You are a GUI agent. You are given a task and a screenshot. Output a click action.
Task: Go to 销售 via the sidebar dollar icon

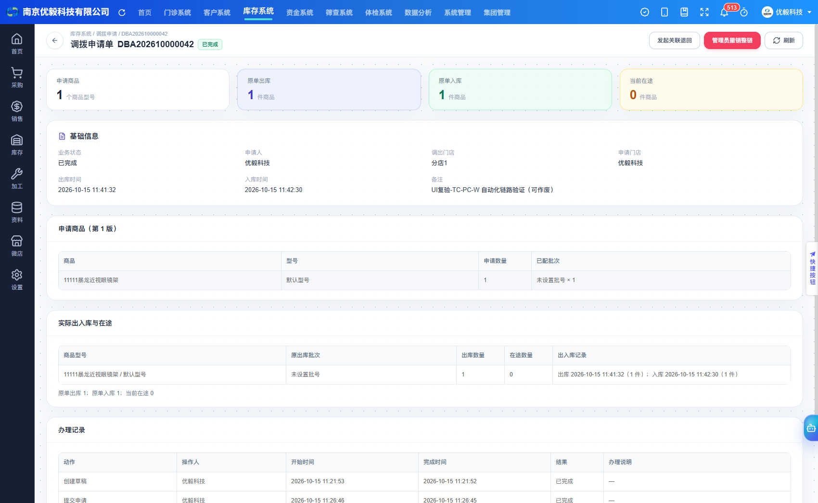17,111
